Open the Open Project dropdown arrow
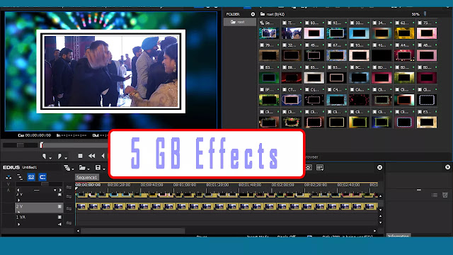 pos(88,169)
